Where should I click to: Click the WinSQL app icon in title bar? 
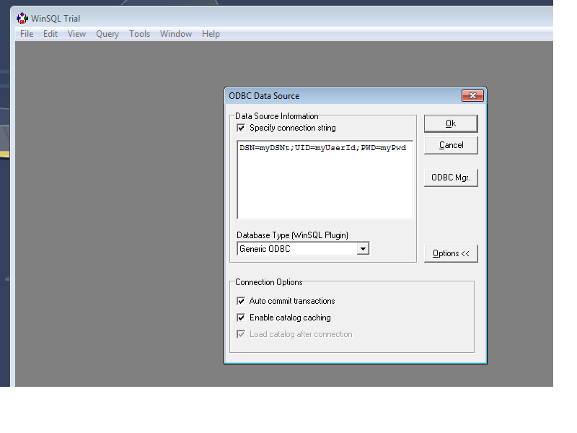(x=22, y=18)
